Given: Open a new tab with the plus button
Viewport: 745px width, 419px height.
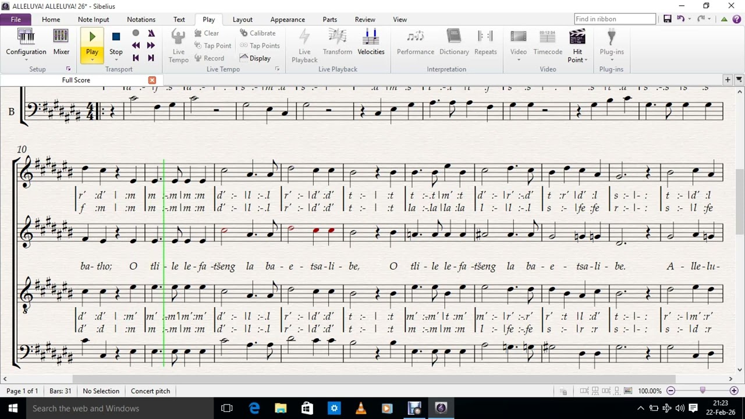Looking at the screenshot, I should coord(728,80).
